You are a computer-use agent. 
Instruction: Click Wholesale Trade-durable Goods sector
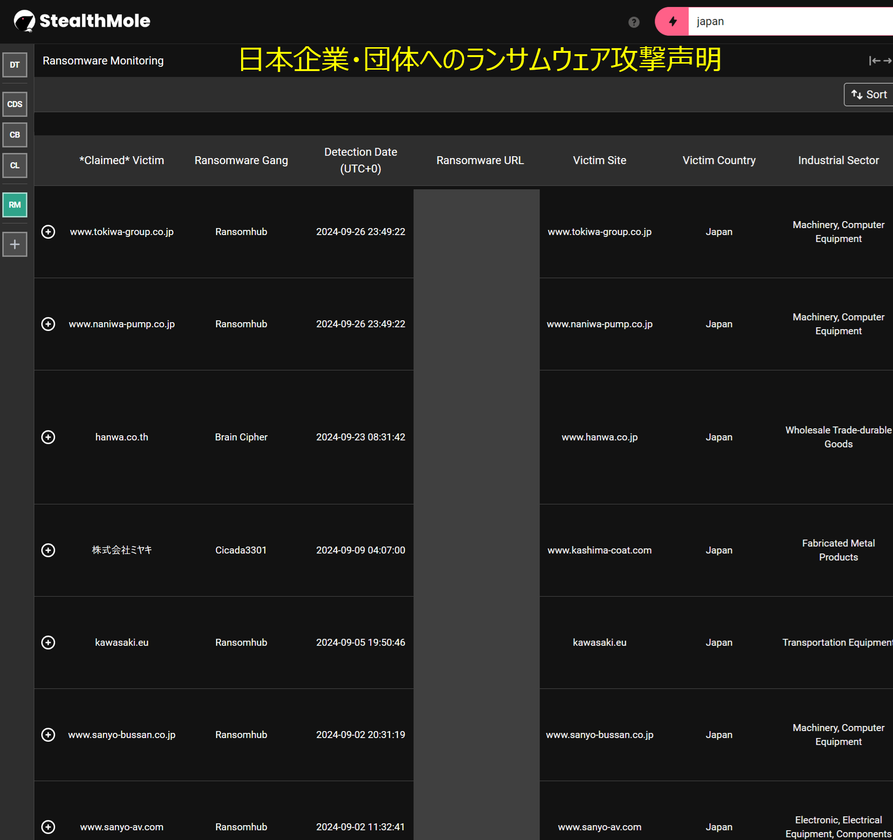[x=838, y=437]
